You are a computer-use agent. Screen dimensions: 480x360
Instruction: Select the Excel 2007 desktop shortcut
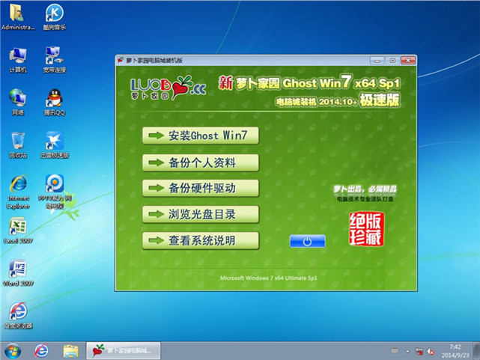(18, 231)
